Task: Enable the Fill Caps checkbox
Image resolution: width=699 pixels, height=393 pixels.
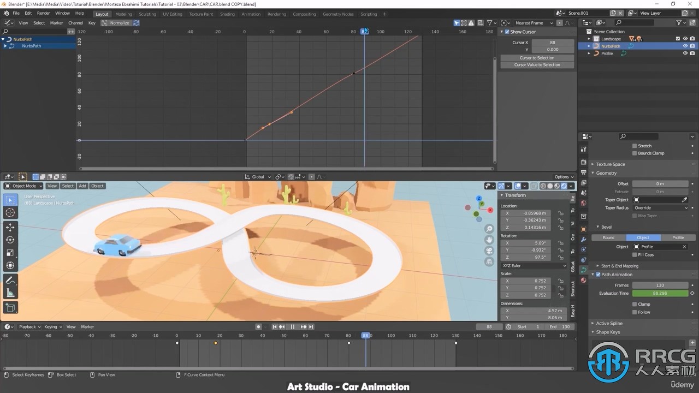Action: 635,254
